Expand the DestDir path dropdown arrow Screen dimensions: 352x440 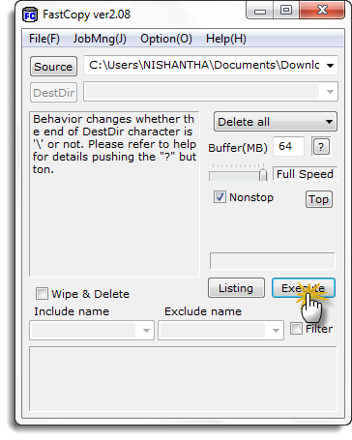(x=330, y=92)
